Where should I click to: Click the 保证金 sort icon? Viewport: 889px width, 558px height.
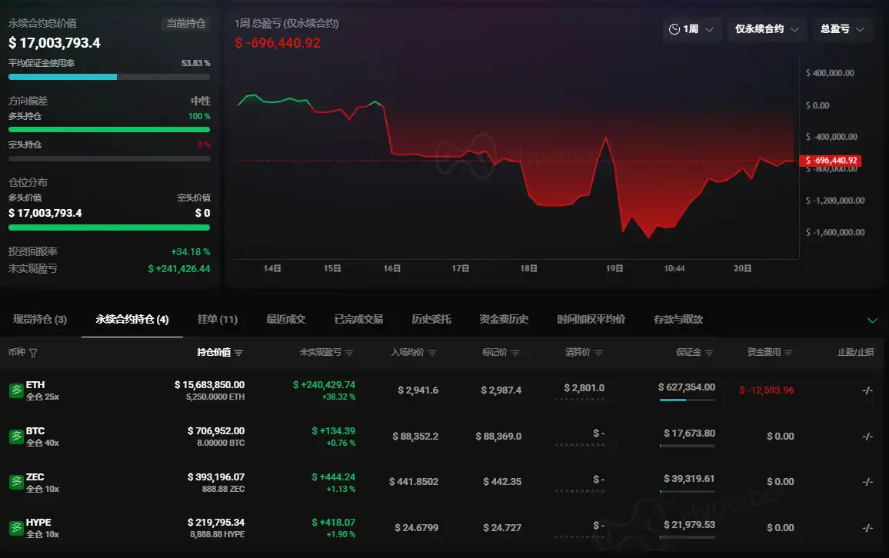coord(709,353)
